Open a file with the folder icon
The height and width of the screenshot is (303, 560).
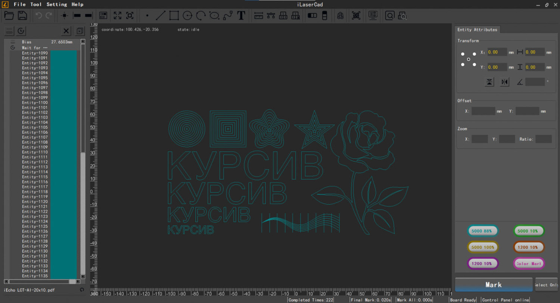click(x=9, y=15)
